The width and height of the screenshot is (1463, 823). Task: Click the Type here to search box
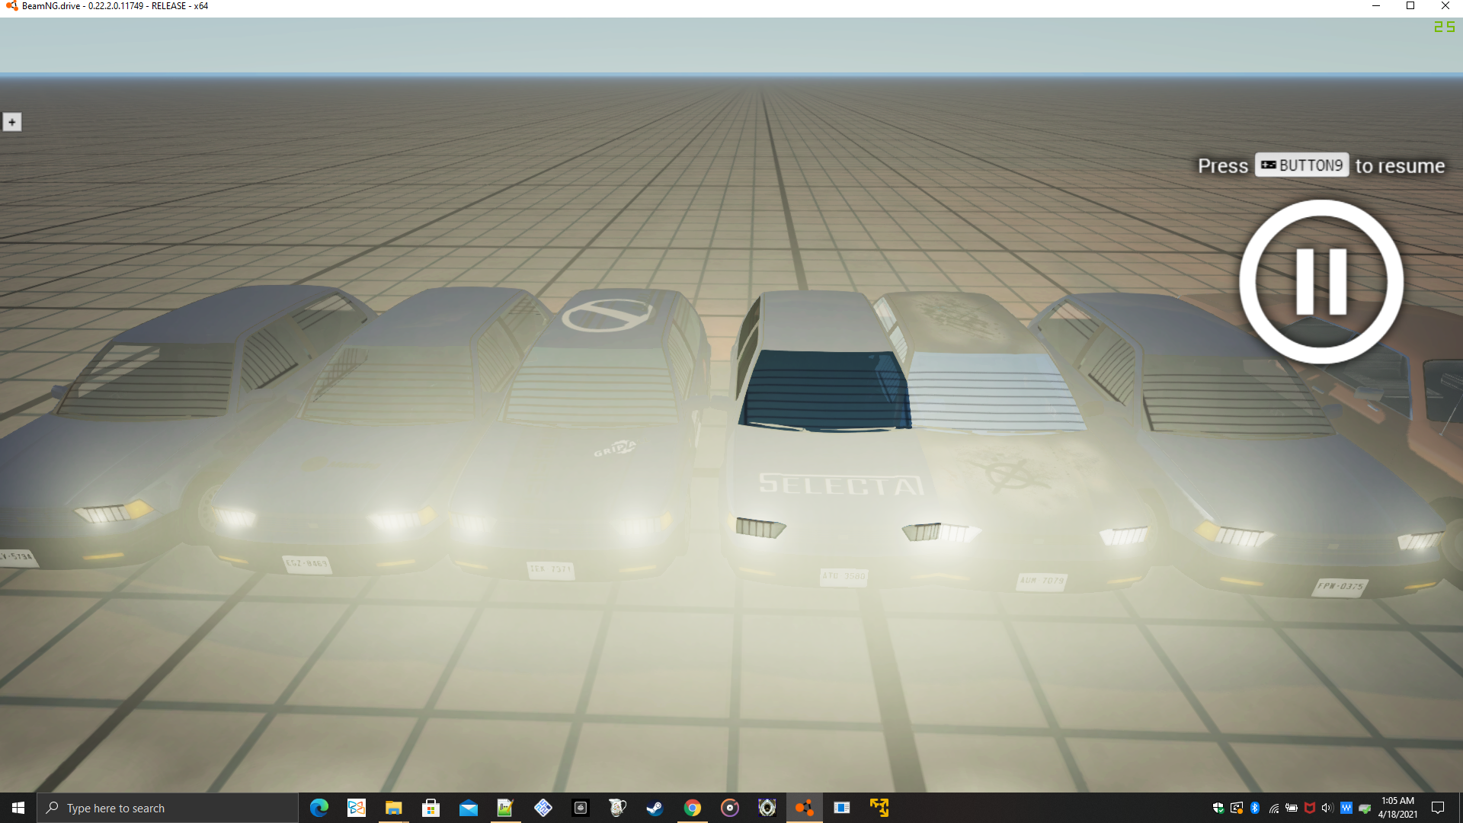[168, 808]
